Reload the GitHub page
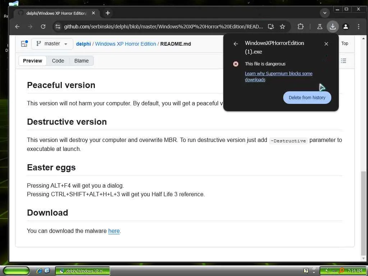Image resolution: width=368 pixels, height=276 pixels. pos(43,27)
